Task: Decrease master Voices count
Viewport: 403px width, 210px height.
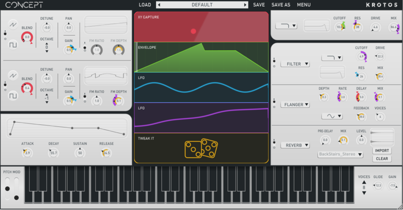Action: point(364,193)
